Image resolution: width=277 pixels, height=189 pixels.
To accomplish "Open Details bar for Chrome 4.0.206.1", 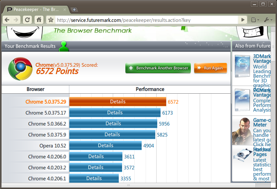I will click(x=94, y=178).
